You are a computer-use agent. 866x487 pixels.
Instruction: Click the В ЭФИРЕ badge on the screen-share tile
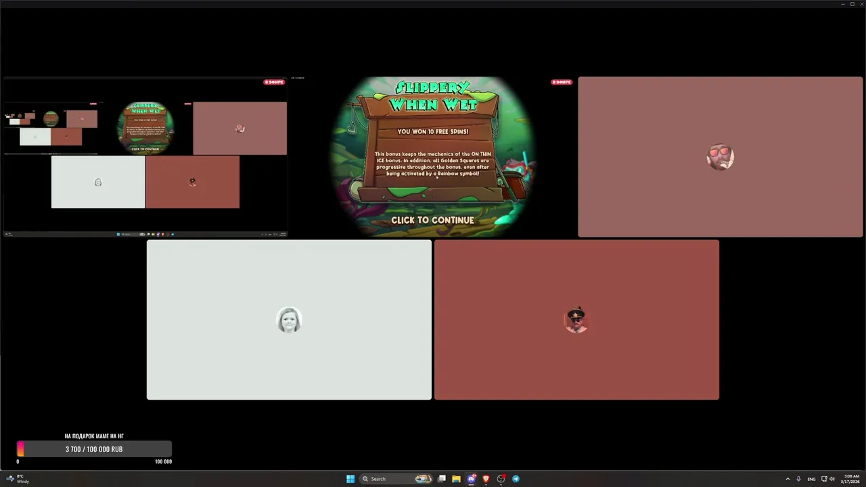(x=273, y=82)
